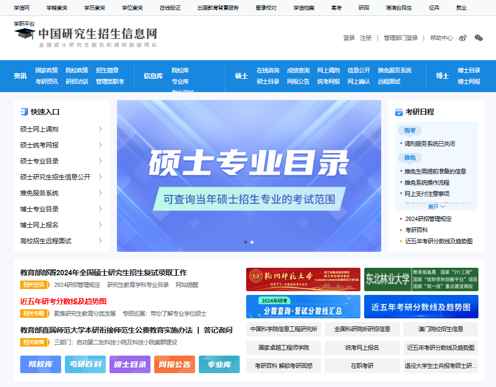Expand arrow beside 硕士专业目录
This screenshot has width=496, height=387.
(x=100, y=161)
